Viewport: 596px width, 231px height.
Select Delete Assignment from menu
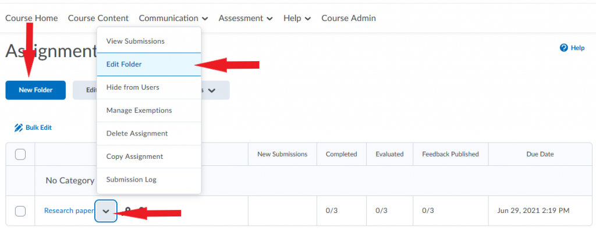click(x=149, y=133)
